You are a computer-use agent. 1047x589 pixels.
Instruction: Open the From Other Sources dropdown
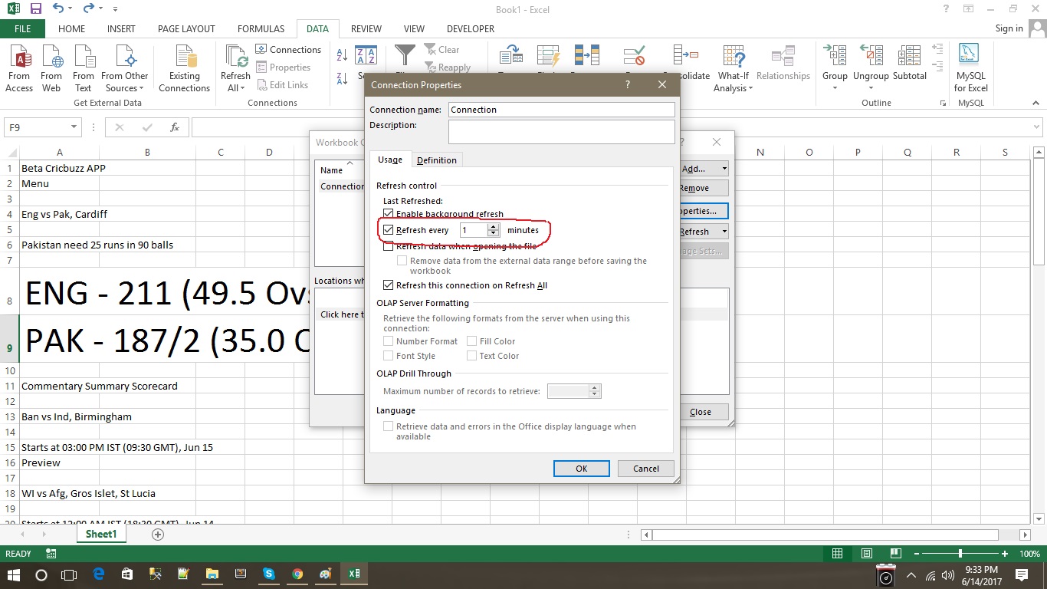pyautogui.click(x=125, y=68)
